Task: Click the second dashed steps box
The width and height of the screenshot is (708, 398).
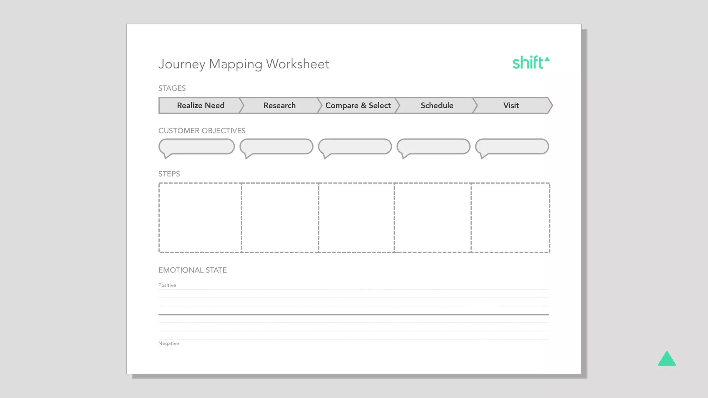Action: [x=280, y=218]
